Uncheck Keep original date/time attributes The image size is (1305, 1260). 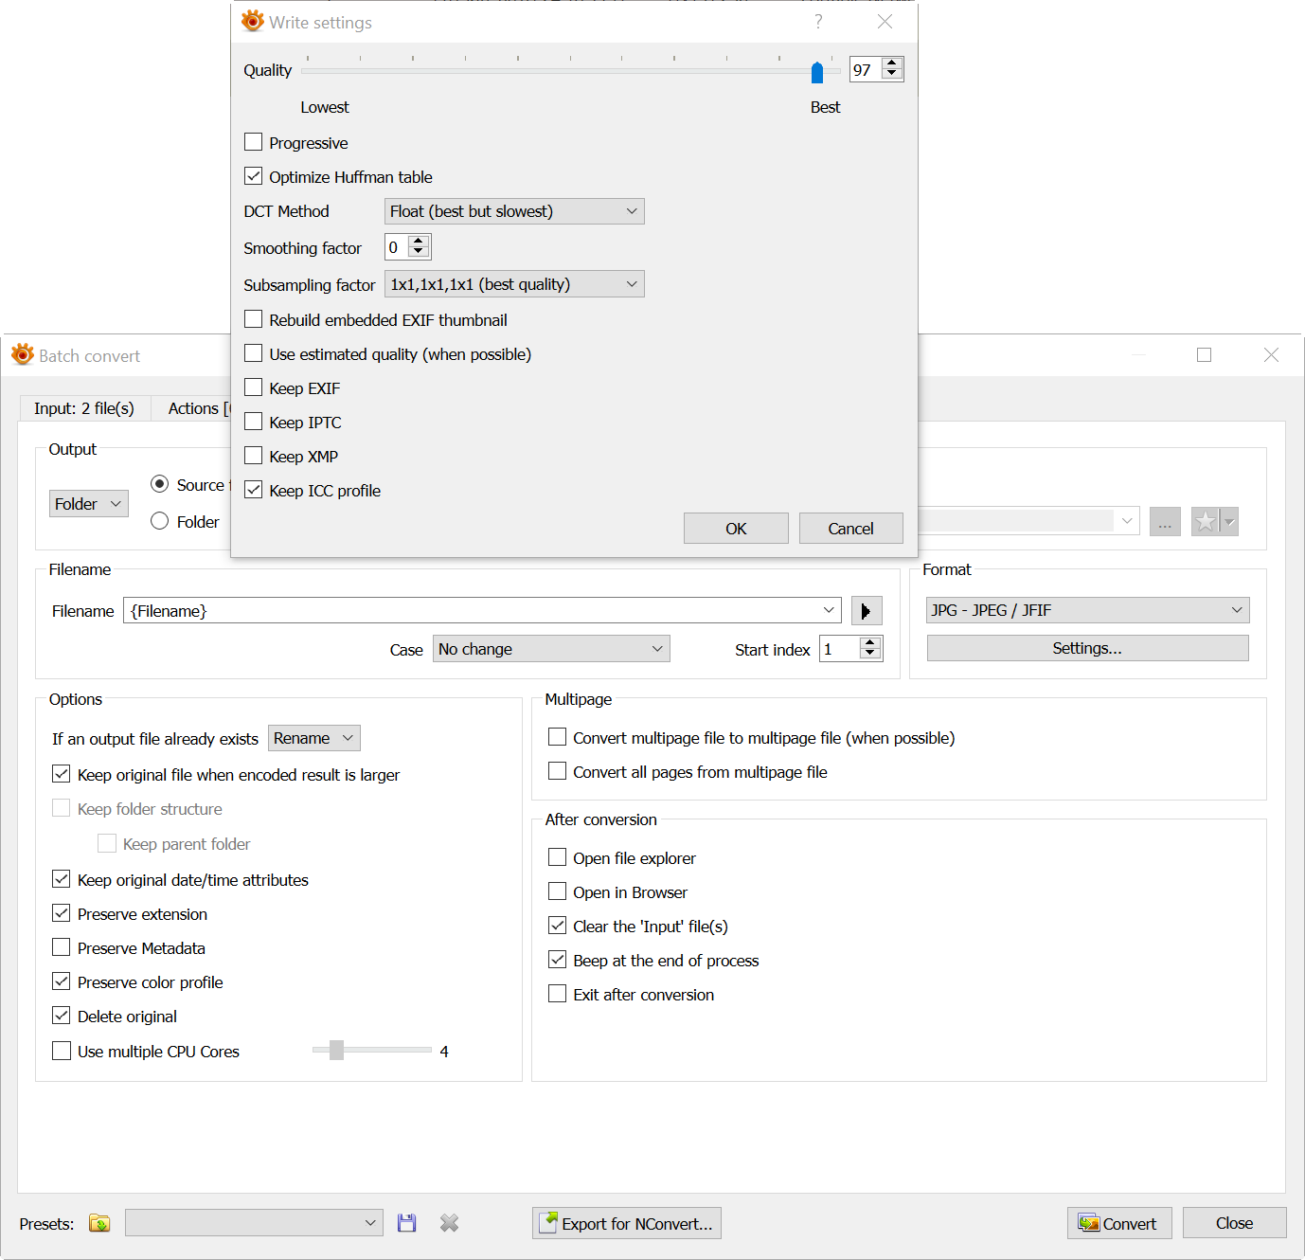(x=62, y=879)
